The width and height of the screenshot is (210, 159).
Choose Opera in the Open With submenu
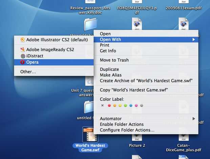54,62
